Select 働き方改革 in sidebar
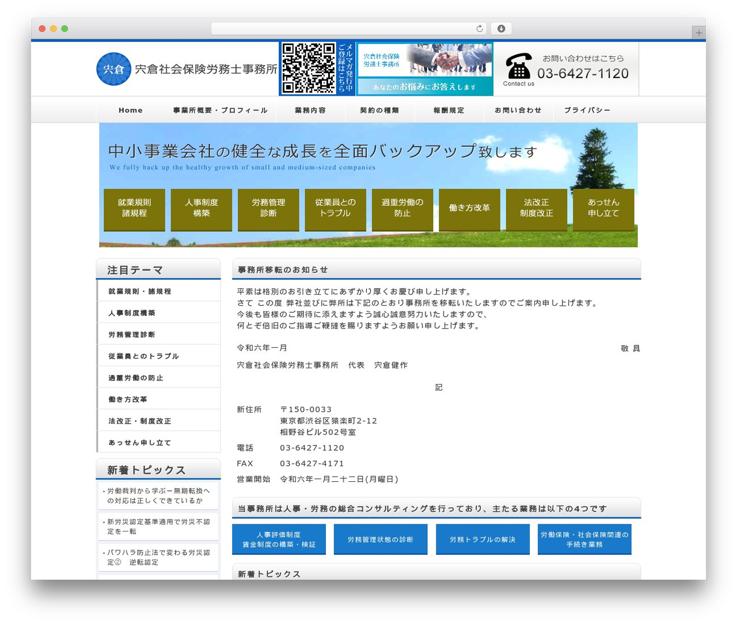Viewport: 737px width, 624px height. [x=158, y=399]
